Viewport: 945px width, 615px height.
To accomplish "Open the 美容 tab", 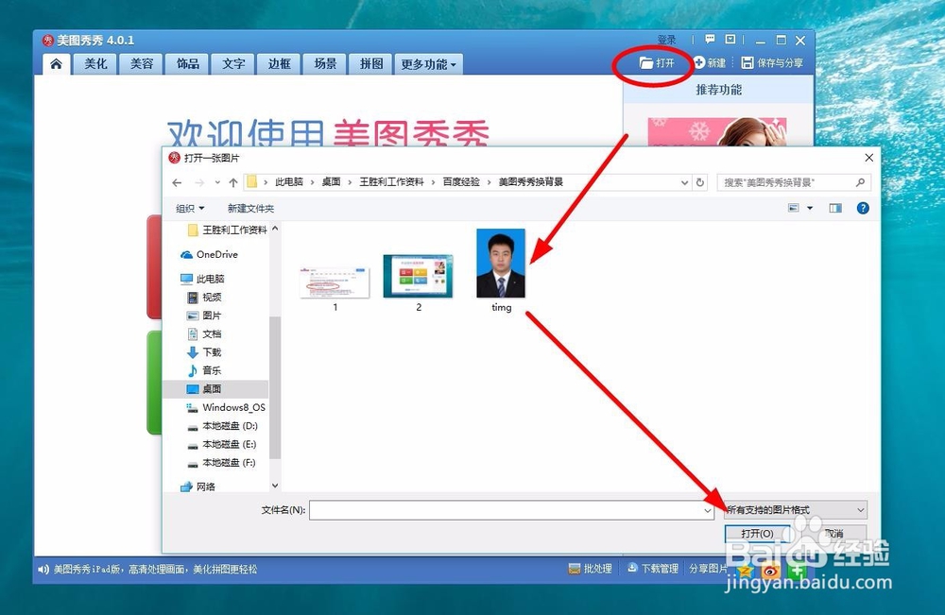I will click(142, 63).
